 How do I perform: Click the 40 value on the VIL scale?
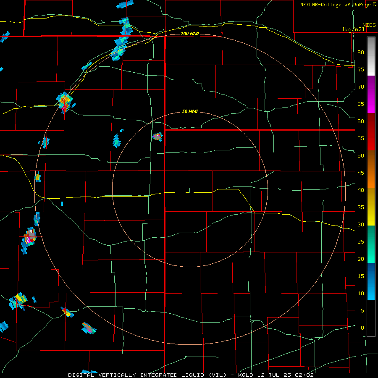pos(361,190)
